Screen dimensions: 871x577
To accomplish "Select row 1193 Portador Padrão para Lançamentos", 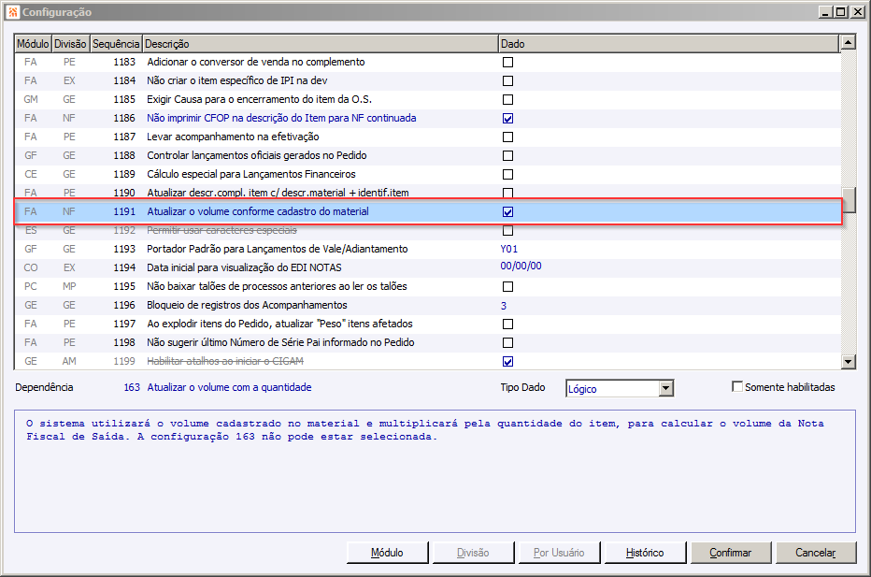I will pos(426,249).
